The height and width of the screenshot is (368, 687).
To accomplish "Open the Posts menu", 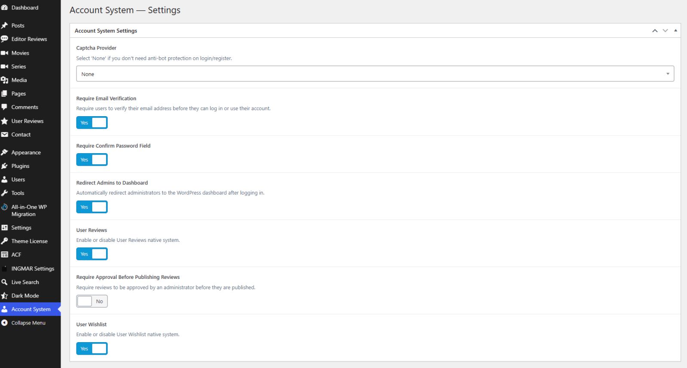I will coord(18,25).
